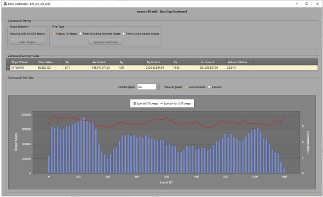Click the Apply to Dashboard button
The width and height of the screenshot is (323, 197).
[106, 42]
